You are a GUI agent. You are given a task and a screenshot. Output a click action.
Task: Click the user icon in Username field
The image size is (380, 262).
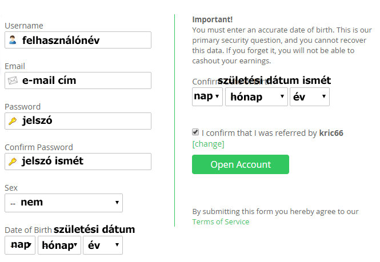[x=13, y=41]
